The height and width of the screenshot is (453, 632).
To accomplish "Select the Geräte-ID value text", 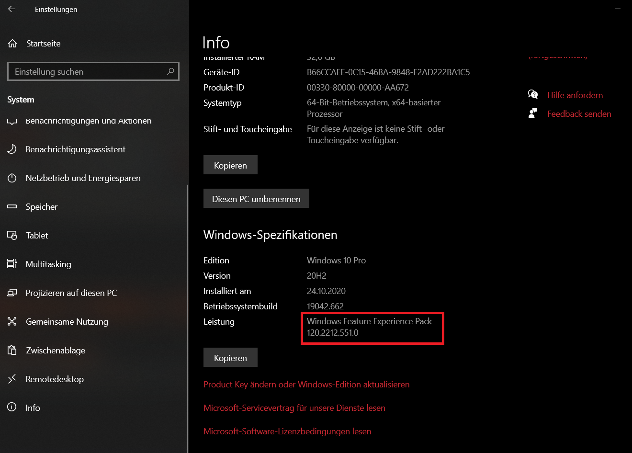I will 388,72.
